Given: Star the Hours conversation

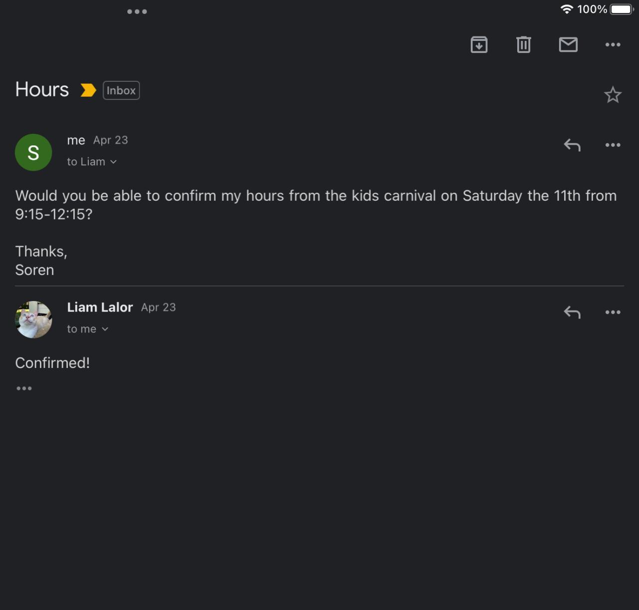Looking at the screenshot, I should (613, 95).
